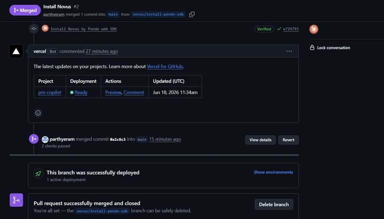The height and width of the screenshot is (219, 384).
Task: Click the purple Merged status badge
Action: click(25, 10)
